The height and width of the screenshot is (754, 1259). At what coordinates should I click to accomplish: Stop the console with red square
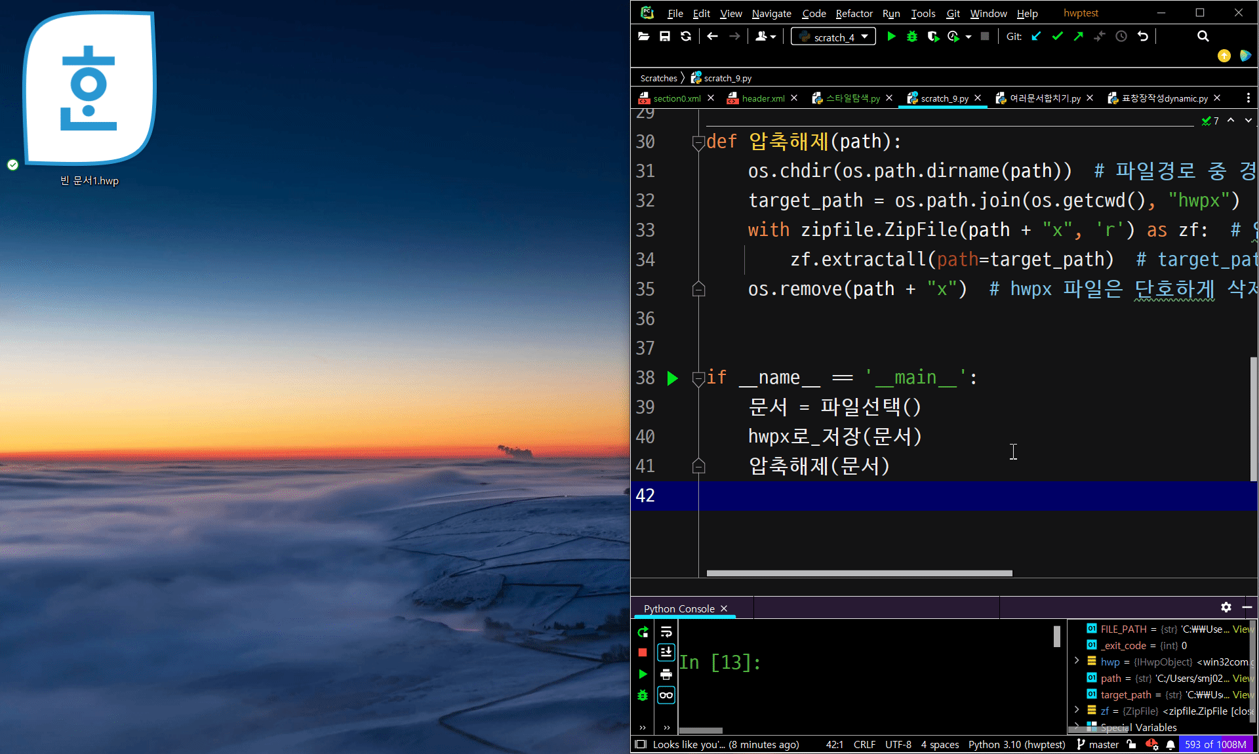(643, 652)
